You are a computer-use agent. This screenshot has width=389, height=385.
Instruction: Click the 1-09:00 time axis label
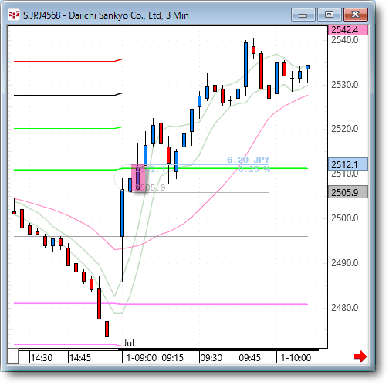141,358
